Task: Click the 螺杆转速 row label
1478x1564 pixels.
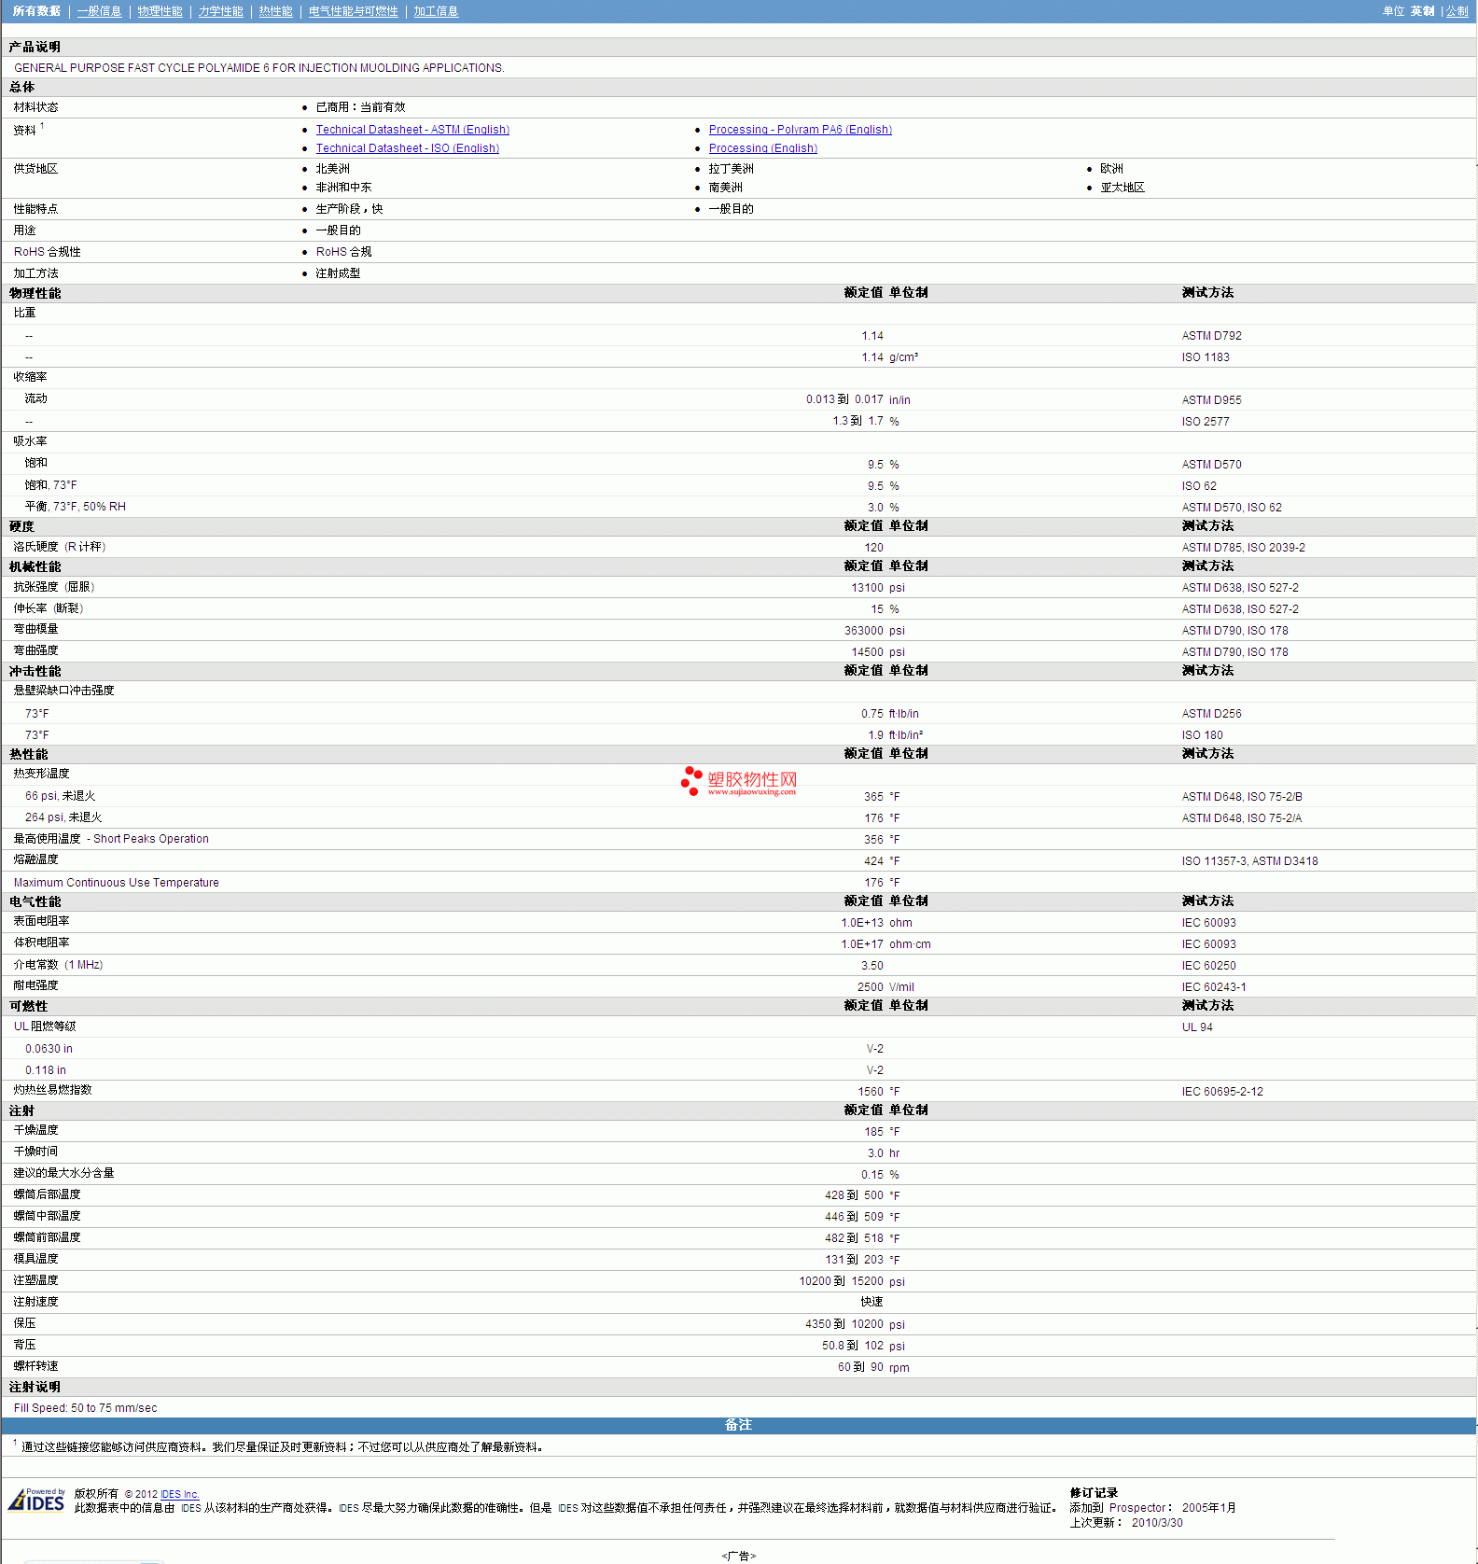Action: click(x=35, y=1366)
